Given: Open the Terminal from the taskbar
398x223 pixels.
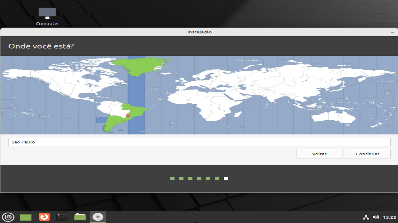Looking at the screenshot, I should point(62,217).
